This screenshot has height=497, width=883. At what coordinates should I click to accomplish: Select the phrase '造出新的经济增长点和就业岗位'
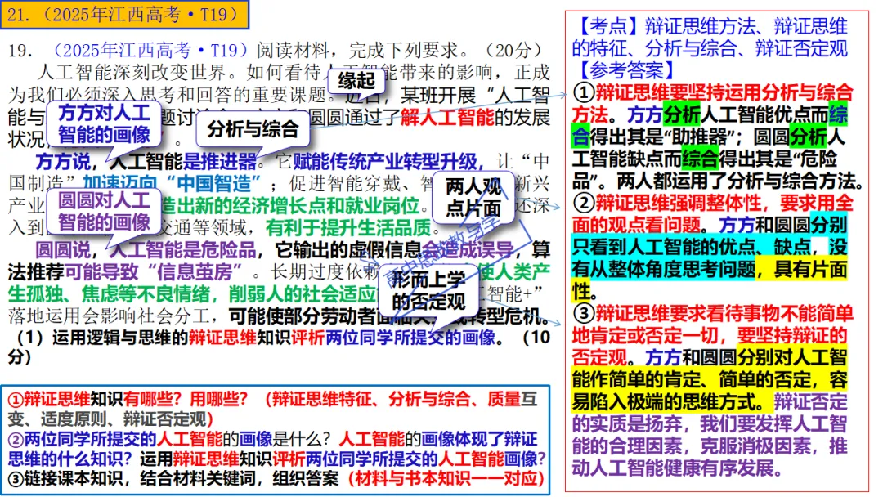pyautogui.click(x=290, y=205)
